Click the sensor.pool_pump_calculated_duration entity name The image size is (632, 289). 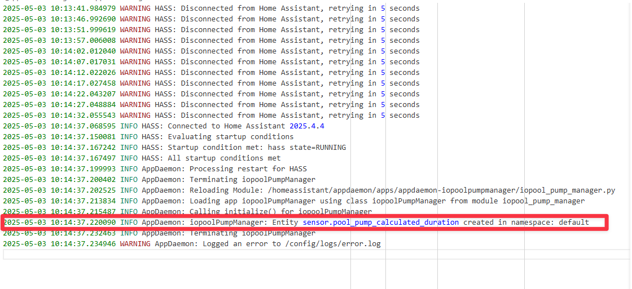pos(381,222)
